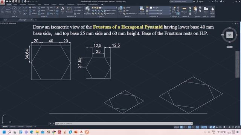
Task: Expand the Properties panel
Action: pos(154,16)
